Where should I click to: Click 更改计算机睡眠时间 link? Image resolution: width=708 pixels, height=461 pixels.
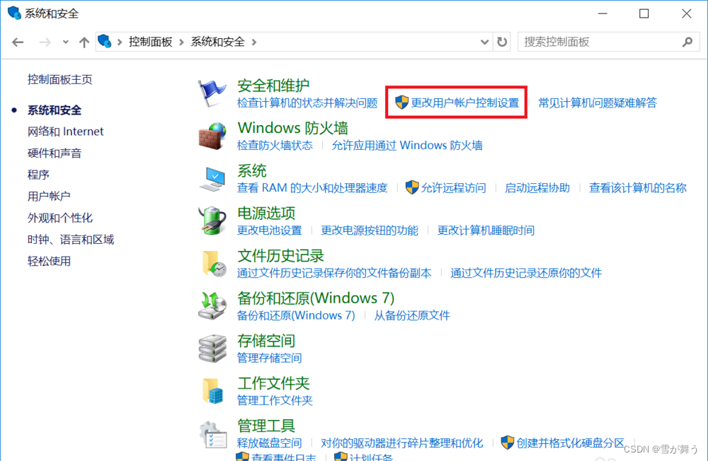tap(486, 230)
